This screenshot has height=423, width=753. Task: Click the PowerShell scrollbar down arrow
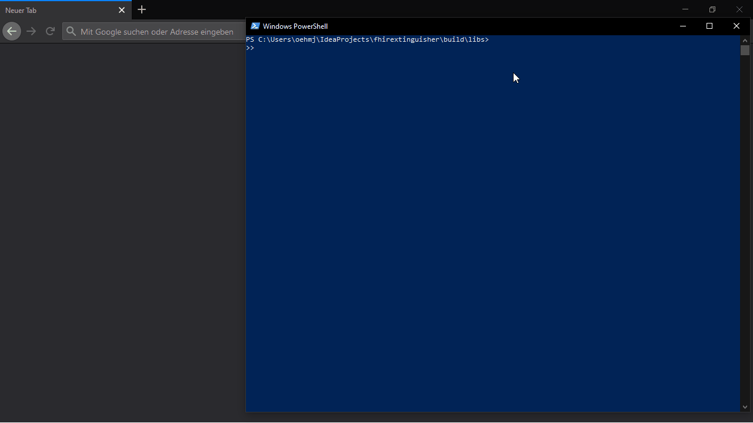click(x=745, y=407)
